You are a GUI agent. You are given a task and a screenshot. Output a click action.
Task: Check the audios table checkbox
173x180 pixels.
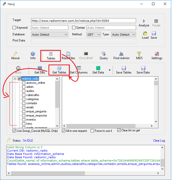pyautogui.click(x=24, y=91)
